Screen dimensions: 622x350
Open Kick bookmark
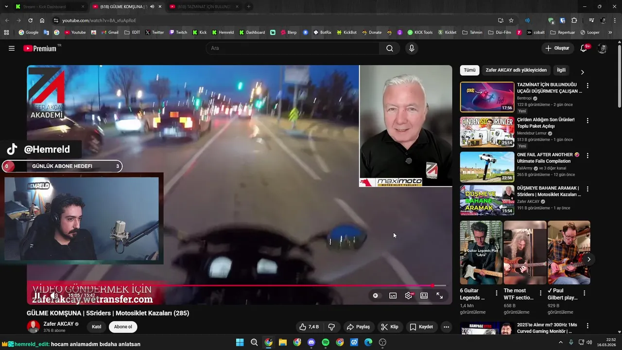coord(199,33)
